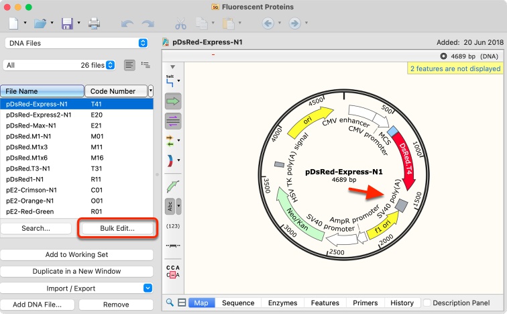This screenshot has width=507, height=314.
Task: Click the Copy icon
Action: 202,23
